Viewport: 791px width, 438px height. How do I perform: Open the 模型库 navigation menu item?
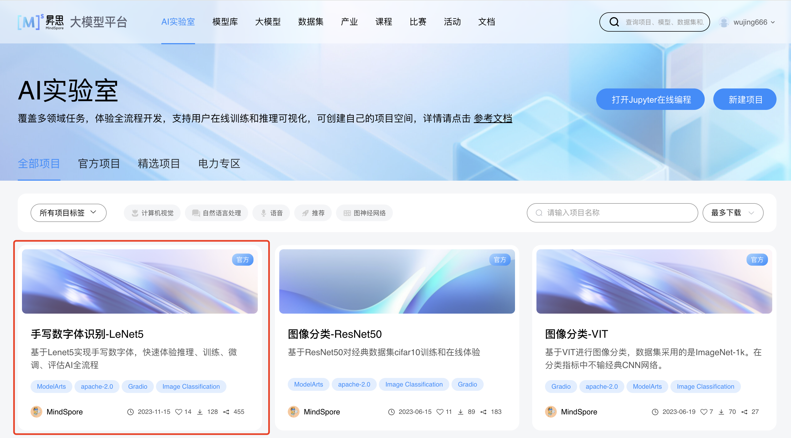pyautogui.click(x=225, y=22)
